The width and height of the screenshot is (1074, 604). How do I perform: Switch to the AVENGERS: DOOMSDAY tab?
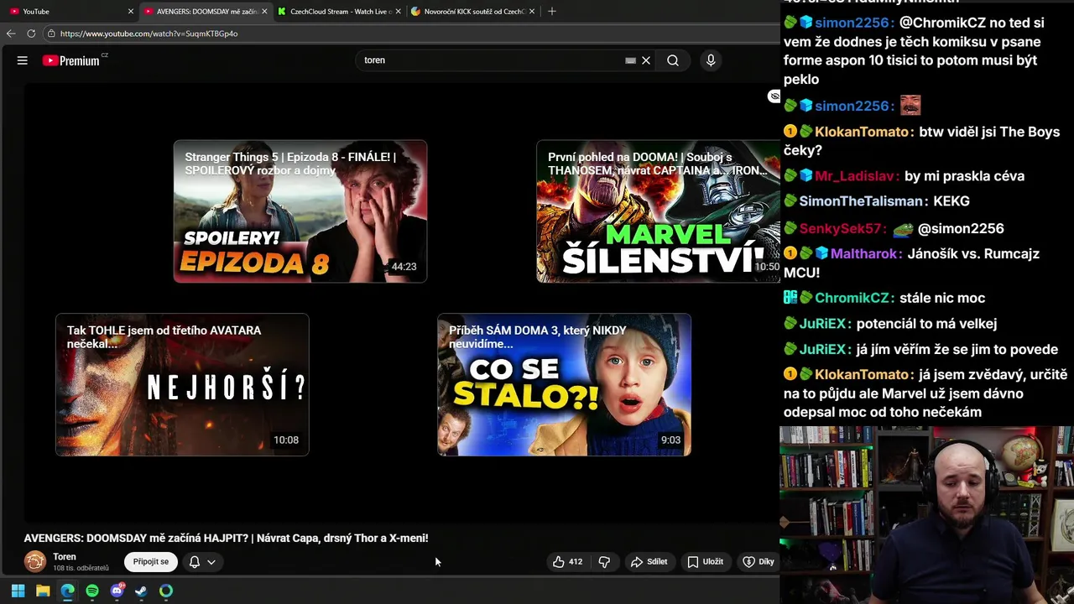205,12
